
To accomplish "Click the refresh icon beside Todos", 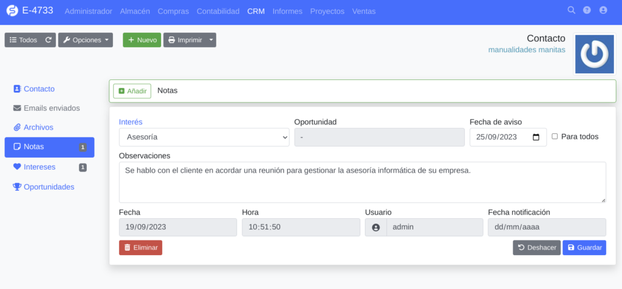I will pyautogui.click(x=49, y=40).
